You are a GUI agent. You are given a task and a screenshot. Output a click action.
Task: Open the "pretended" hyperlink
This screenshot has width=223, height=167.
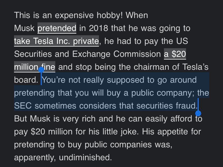point(57,28)
